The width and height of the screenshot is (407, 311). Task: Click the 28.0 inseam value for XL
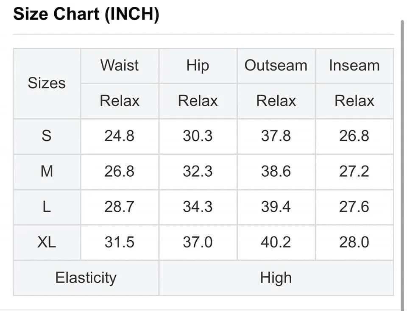click(354, 242)
